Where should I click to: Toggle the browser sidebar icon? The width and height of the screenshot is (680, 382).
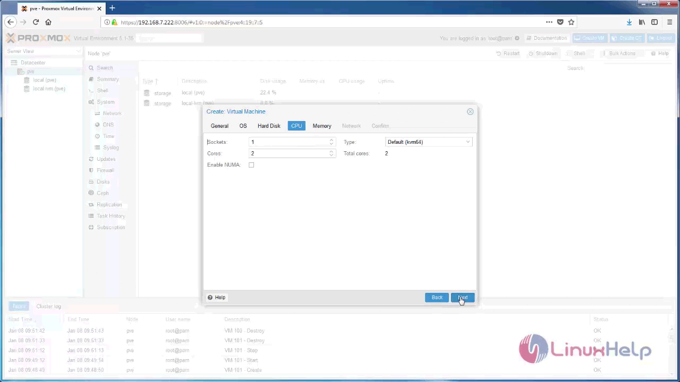tap(654, 22)
